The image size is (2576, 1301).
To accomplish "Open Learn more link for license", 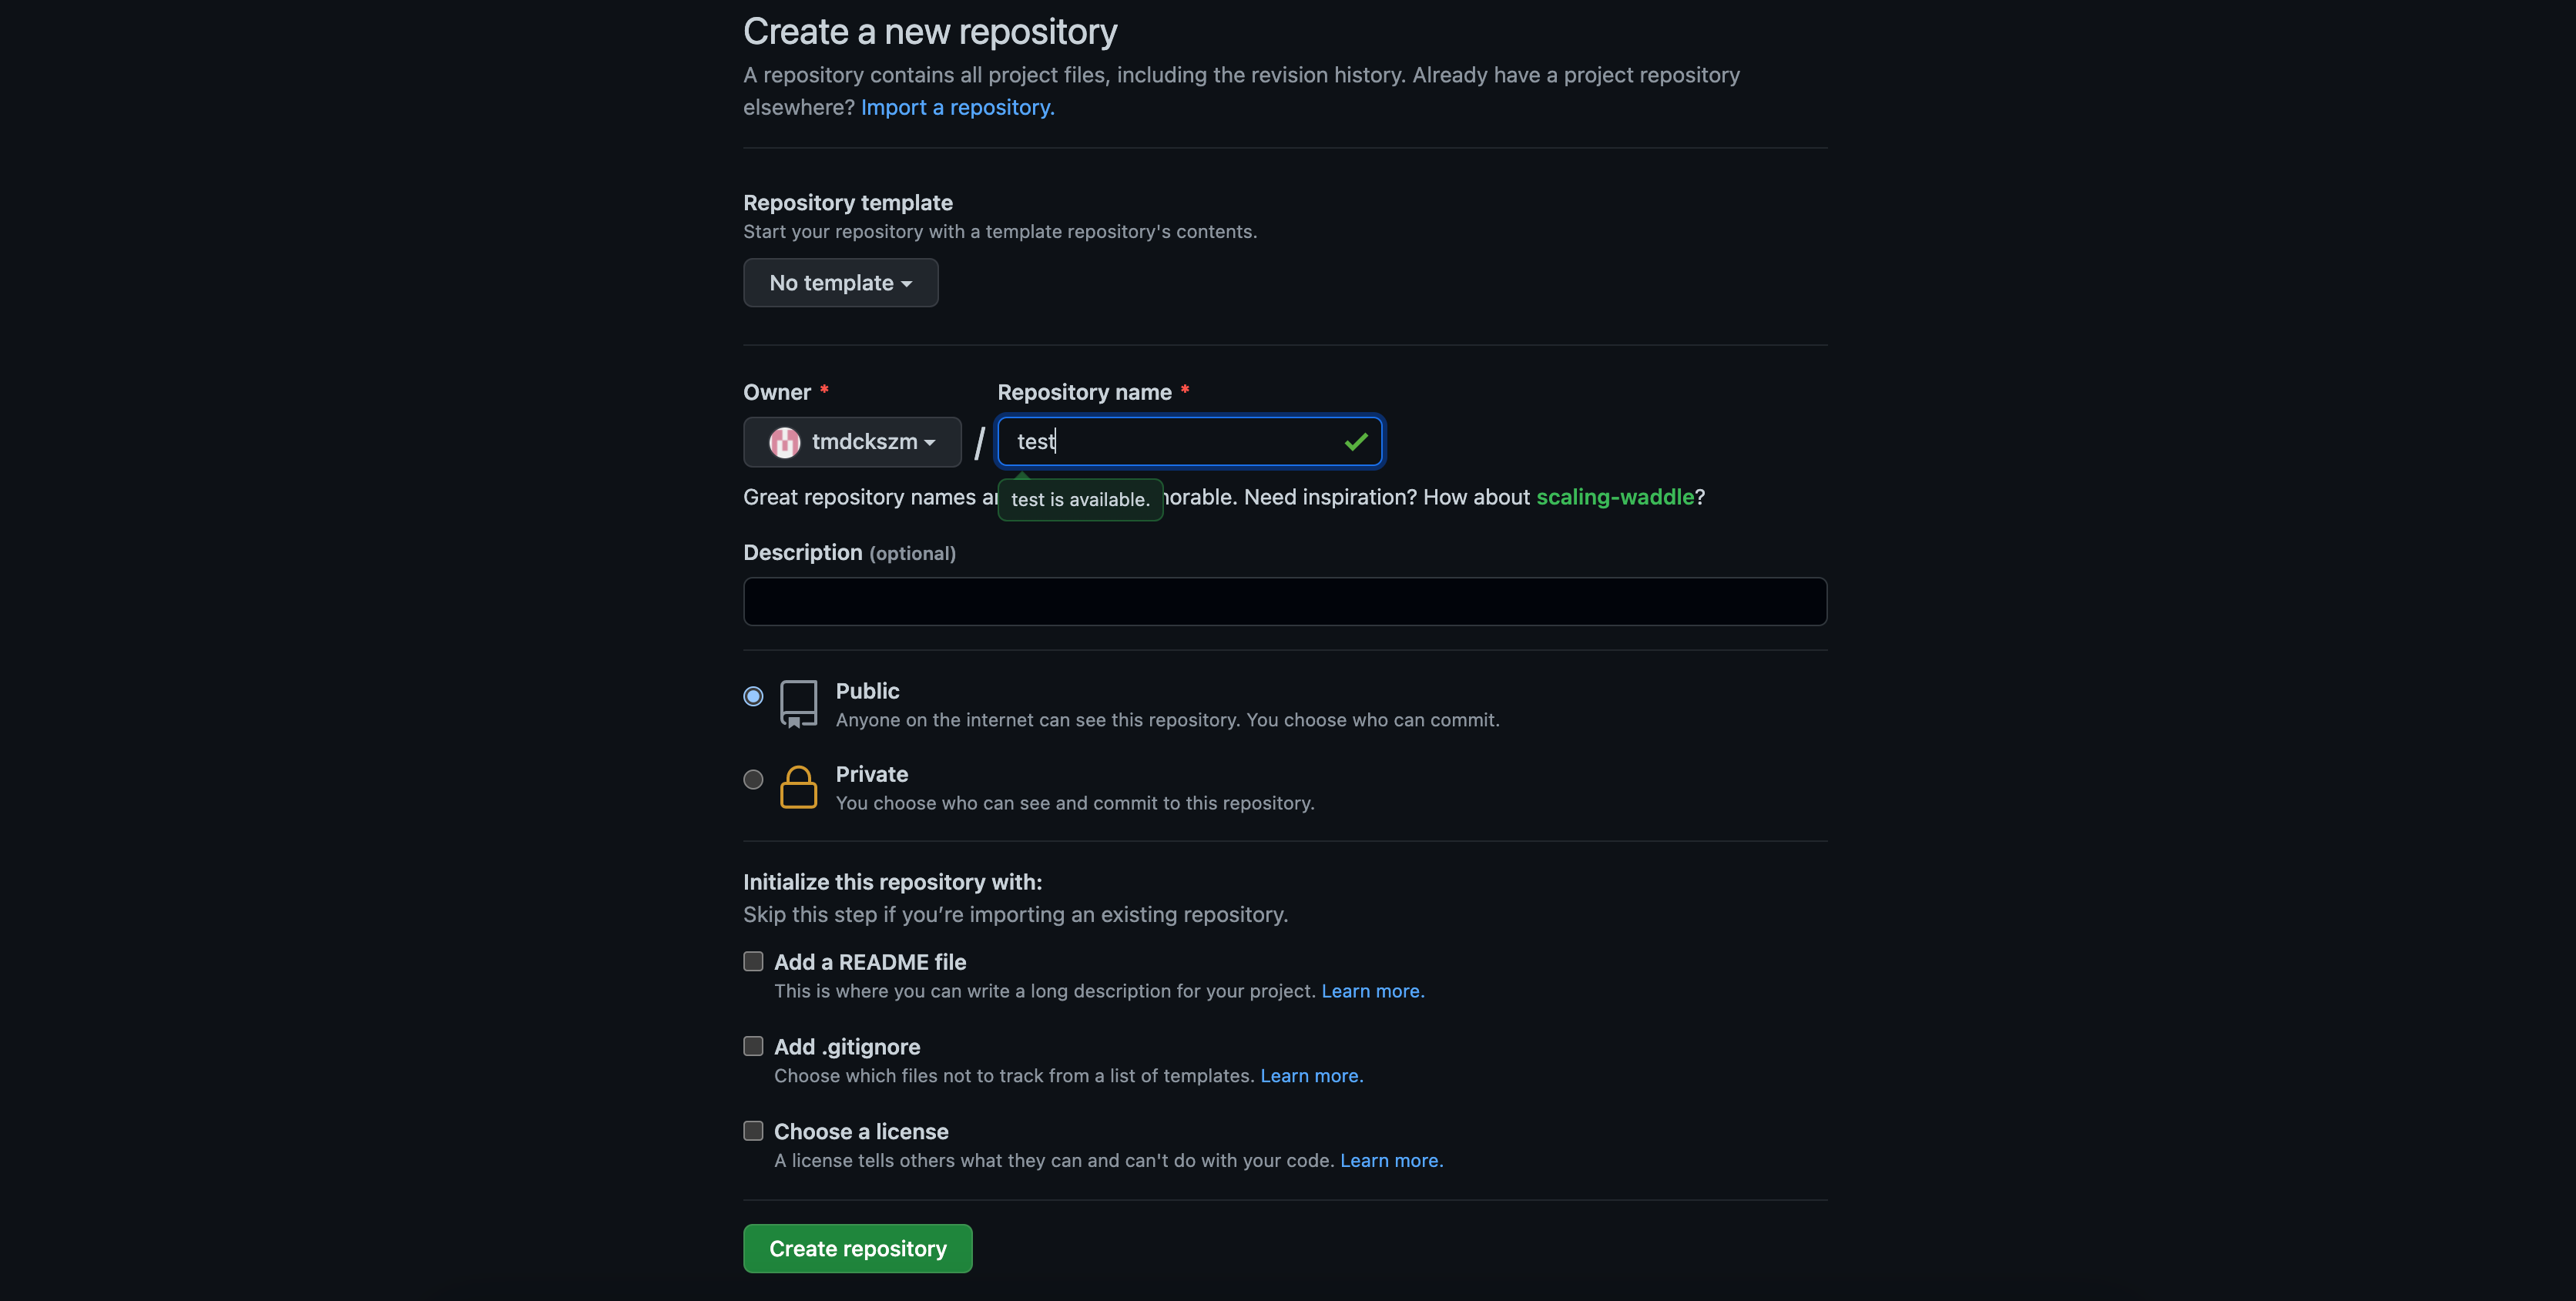I will click(1391, 1161).
